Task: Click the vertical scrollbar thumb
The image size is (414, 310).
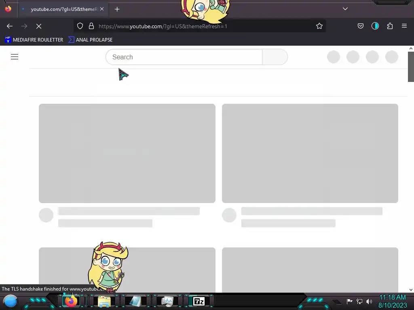Action: coord(411,67)
